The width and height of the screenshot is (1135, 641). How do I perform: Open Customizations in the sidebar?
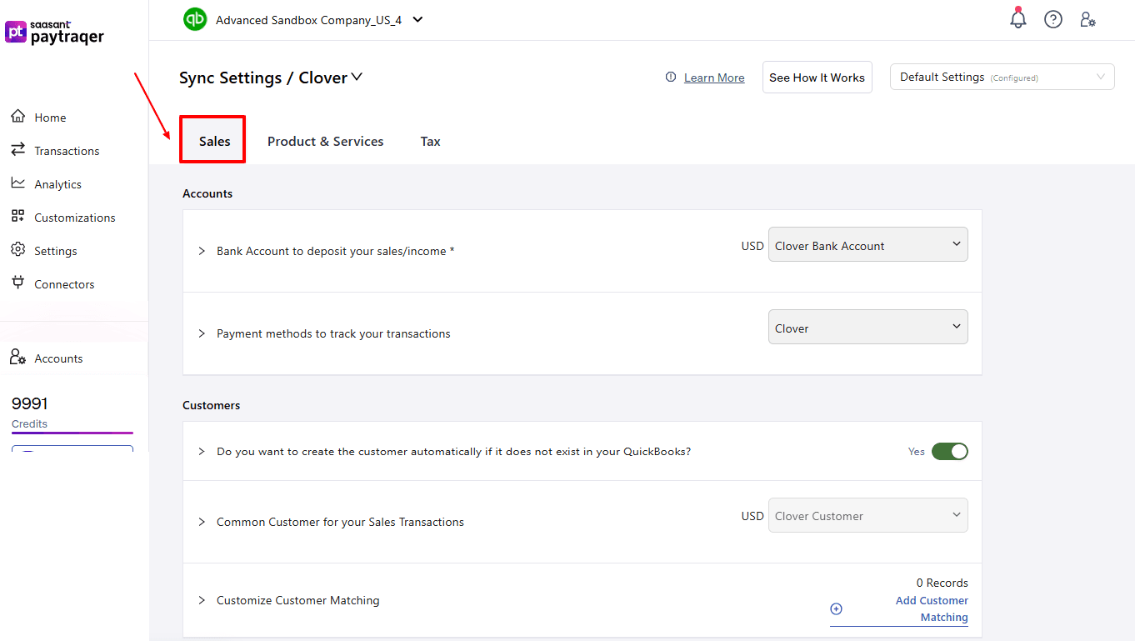click(x=74, y=218)
